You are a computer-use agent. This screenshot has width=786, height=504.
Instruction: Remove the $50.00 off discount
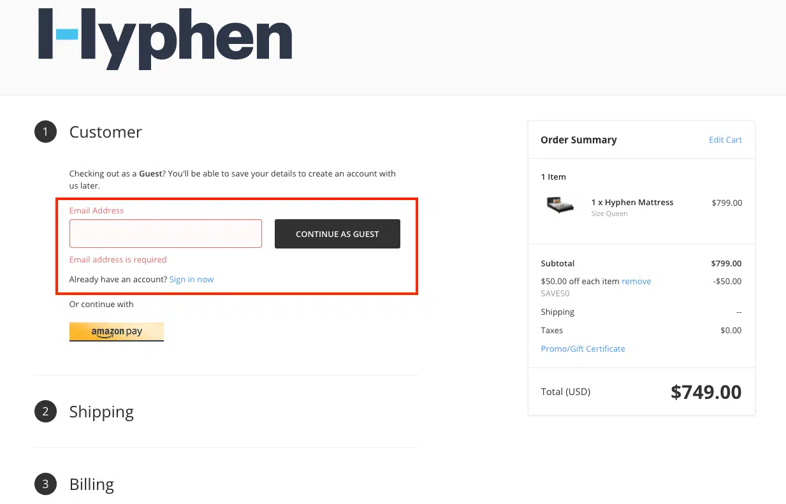[x=636, y=281]
